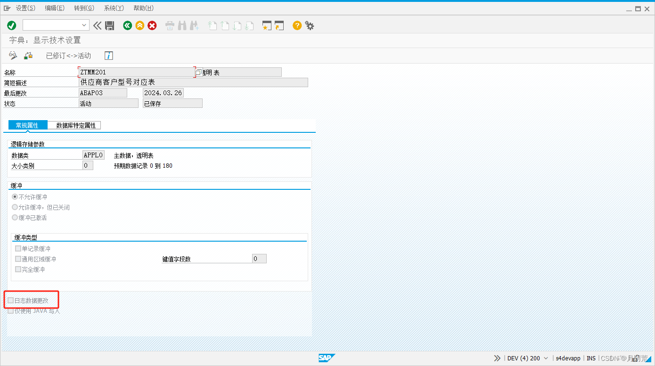
Task: Open the 转到(G) menu
Action: click(84, 8)
